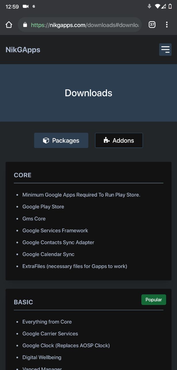Tap the box icon on Packages
Screen dimensions: 177x370
[x=46, y=140]
